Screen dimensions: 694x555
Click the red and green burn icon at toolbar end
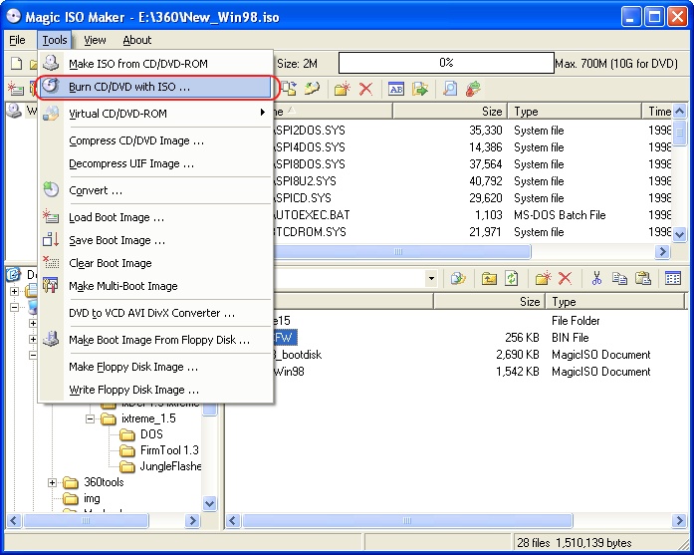click(x=473, y=89)
